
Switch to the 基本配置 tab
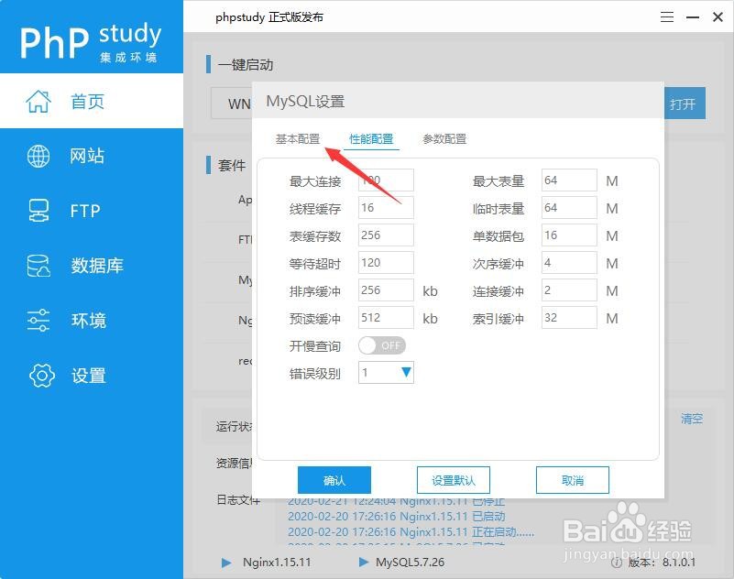point(298,139)
